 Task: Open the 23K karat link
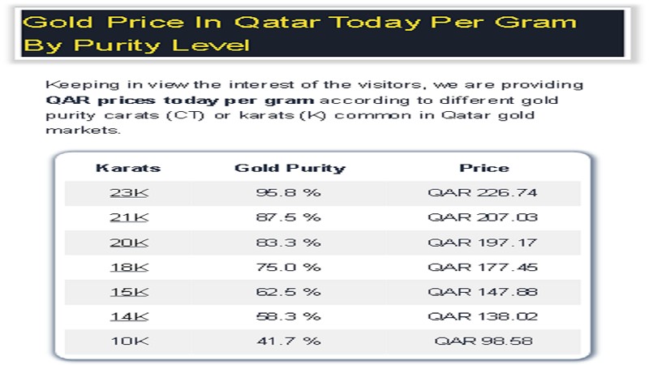click(128, 193)
